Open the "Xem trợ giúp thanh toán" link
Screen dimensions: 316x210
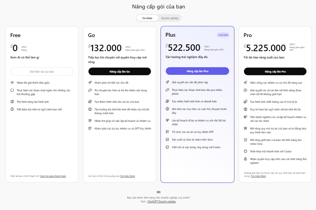click(53, 176)
